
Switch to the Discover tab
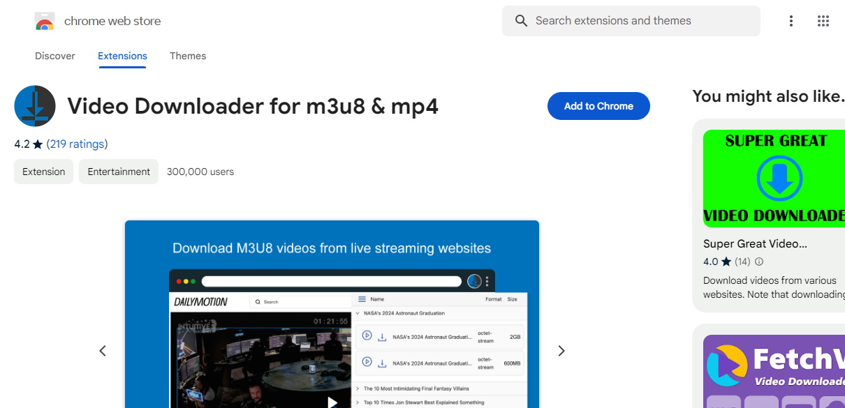point(55,56)
